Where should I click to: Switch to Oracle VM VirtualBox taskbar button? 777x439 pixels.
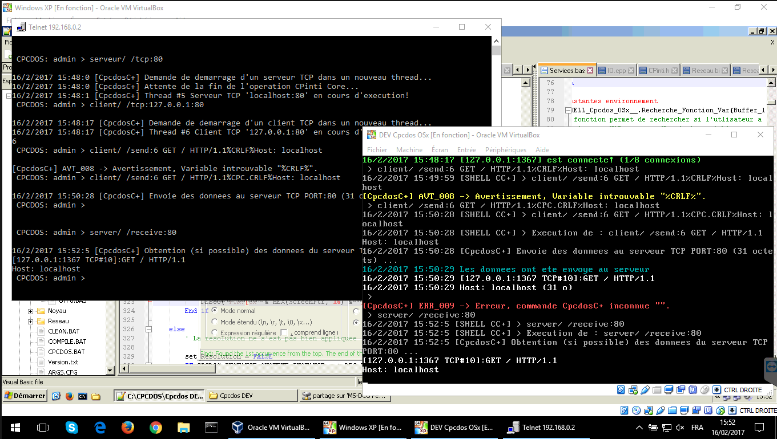tap(272, 428)
